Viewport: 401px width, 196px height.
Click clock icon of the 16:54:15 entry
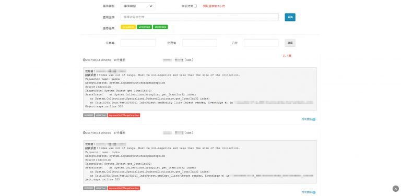coord(84,133)
